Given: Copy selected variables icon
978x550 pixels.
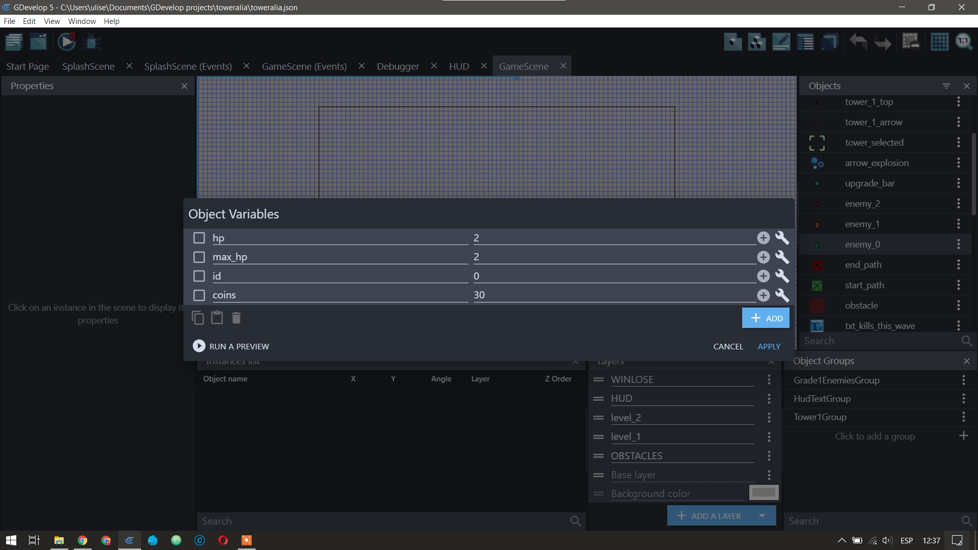Looking at the screenshot, I should 198,318.
